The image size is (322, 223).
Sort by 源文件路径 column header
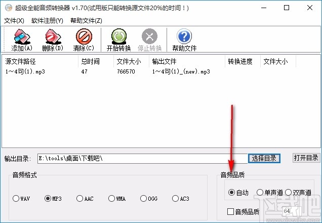(x=41, y=61)
